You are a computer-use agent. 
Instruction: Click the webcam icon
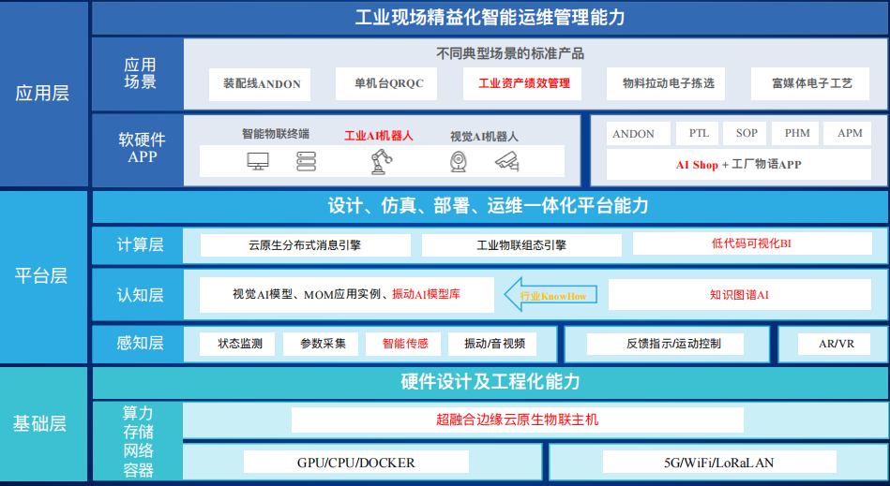(459, 161)
